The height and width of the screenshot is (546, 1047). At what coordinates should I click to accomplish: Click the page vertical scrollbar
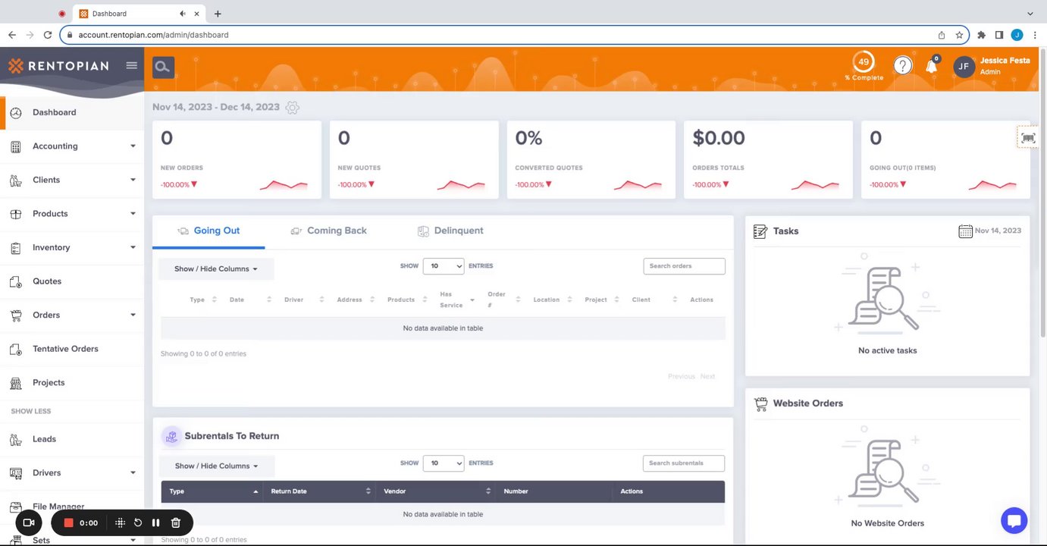[x=1043, y=193]
